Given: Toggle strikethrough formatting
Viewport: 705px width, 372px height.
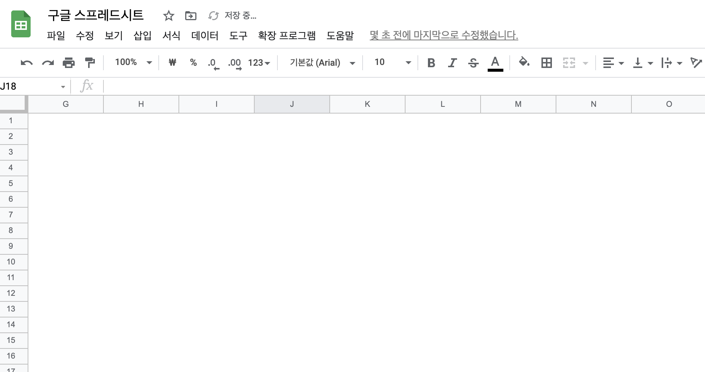Looking at the screenshot, I should click(473, 63).
